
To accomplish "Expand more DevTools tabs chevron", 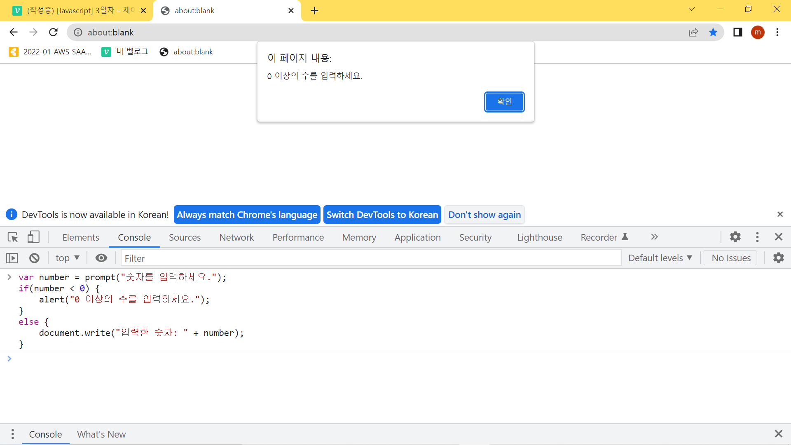I will (x=654, y=237).
